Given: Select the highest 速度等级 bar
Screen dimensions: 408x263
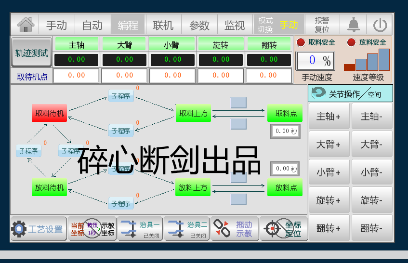Looking at the screenshot, I should click(384, 59).
